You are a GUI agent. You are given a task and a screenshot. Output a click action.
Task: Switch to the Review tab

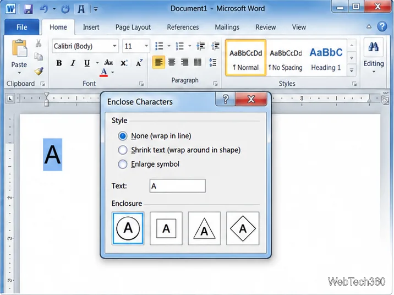pyautogui.click(x=266, y=27)
